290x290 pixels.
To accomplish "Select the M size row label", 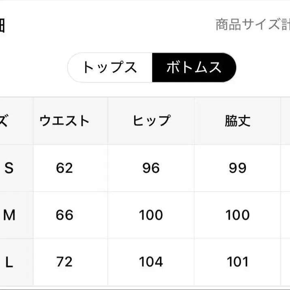I will pos(9,215).
